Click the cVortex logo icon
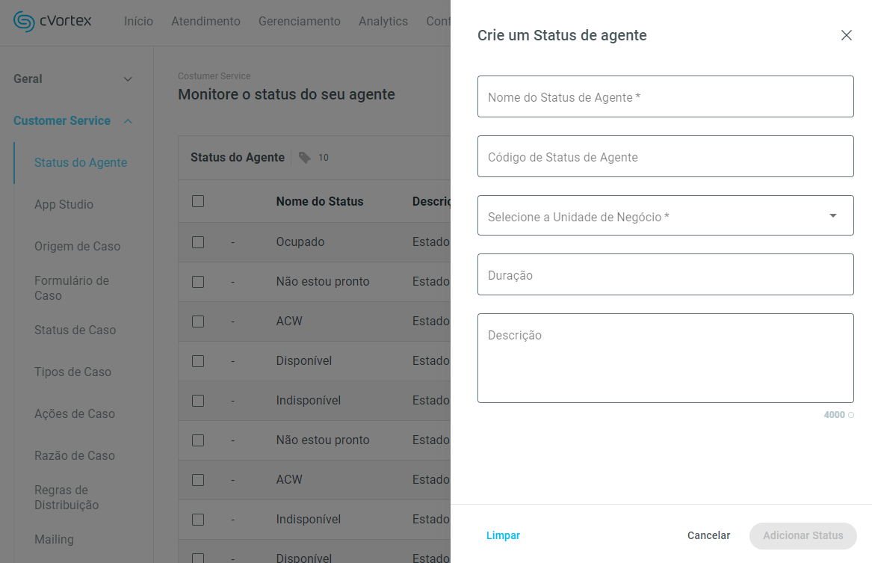872x563 pixels. (x=24, y=22)
